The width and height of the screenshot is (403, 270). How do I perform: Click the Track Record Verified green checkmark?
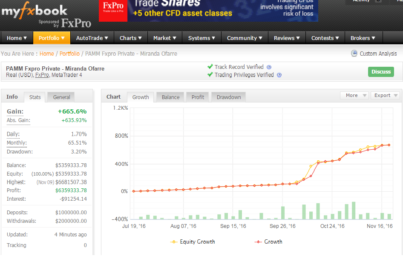[x=210, y=67]
